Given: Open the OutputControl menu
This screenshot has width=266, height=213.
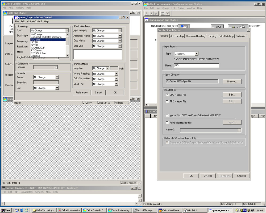Looking at the screenshot, I should [x=34, y=22].
